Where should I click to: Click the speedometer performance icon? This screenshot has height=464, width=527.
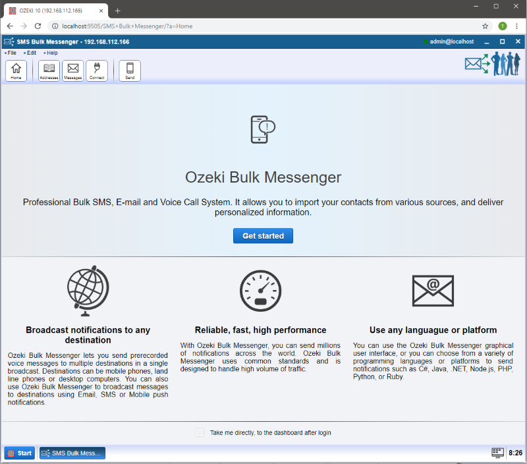pos(260,290)
